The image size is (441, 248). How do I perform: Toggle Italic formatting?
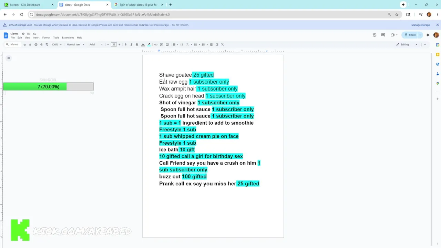tap(131, 44)
